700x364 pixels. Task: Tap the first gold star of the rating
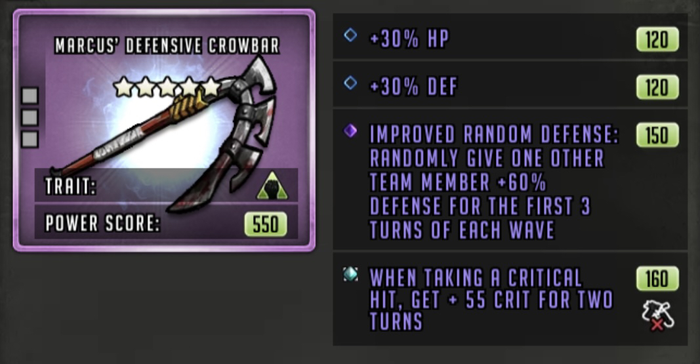[123, 87]
